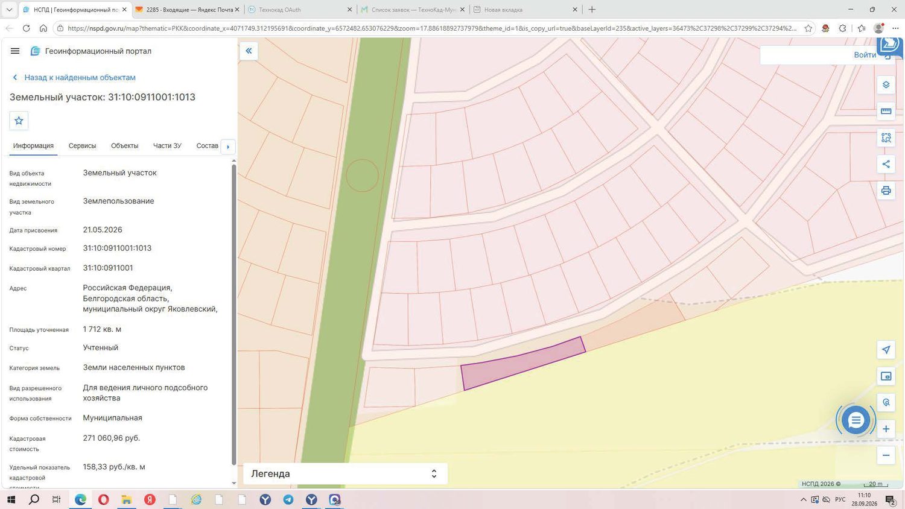Show more tabs via the right arrow next to Состав
This screenshot has height=509, width=905.
pos(228,147)
